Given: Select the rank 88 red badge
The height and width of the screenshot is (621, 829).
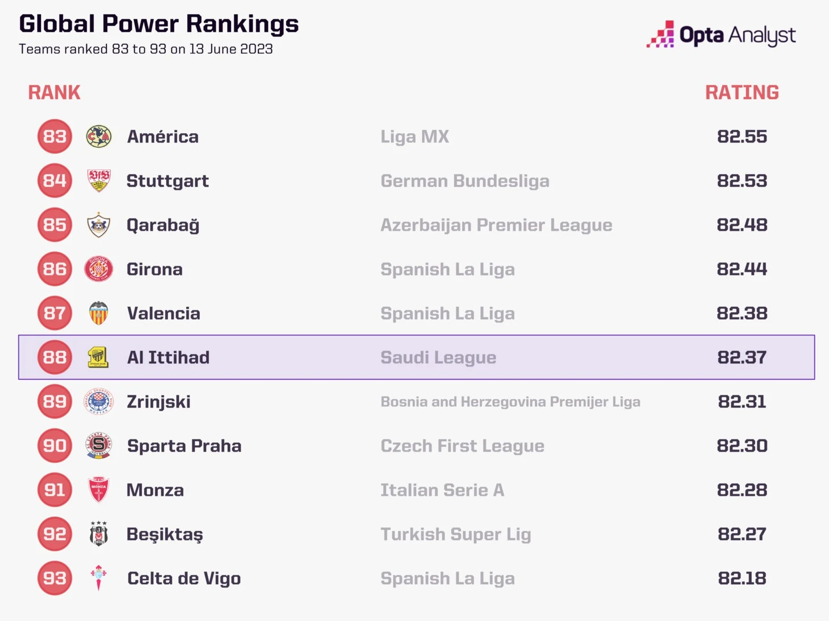Looking at the screenshot, I should [55, 357].
